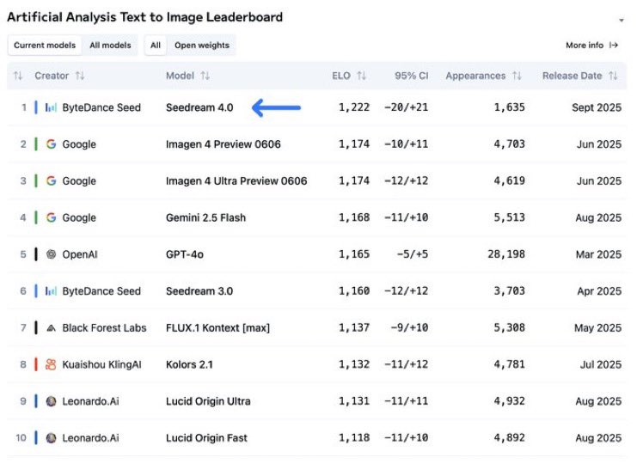
Task: Click the appearances value 5,513
Action: coord(509,217)
